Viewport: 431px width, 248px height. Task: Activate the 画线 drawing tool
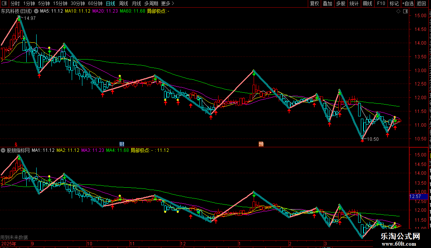click(367, 3)
